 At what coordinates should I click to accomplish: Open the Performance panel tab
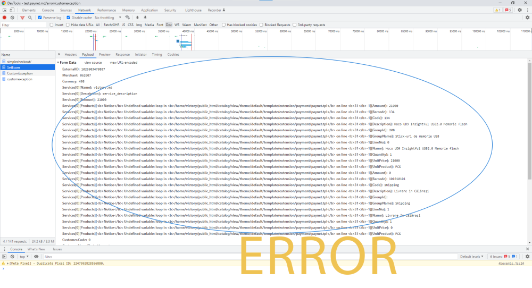[x=106, y=10]
